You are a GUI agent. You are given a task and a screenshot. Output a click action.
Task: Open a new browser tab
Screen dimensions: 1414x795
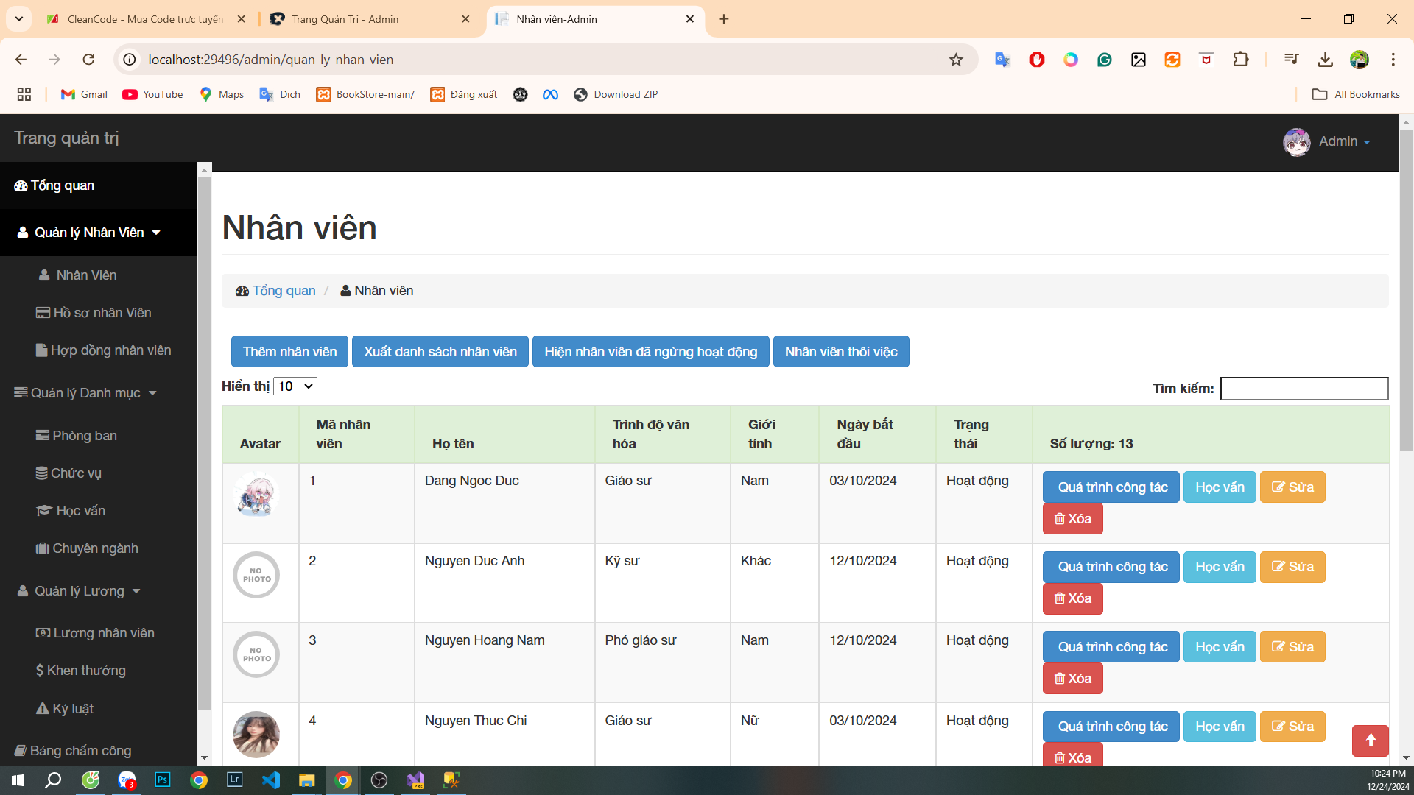(x=724, y=19)
